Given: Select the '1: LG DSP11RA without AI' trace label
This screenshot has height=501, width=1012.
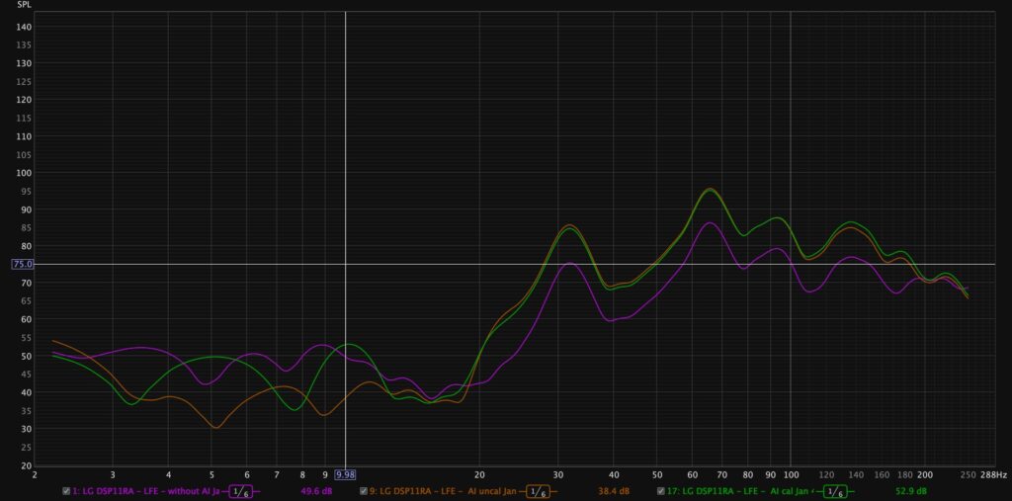Looking at the screenshot, I should [146, 491].
